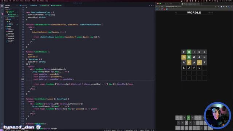The image size is (233, 131).
Task: Click the yellow P tile in APART row
Action: [x=189, y=62]
